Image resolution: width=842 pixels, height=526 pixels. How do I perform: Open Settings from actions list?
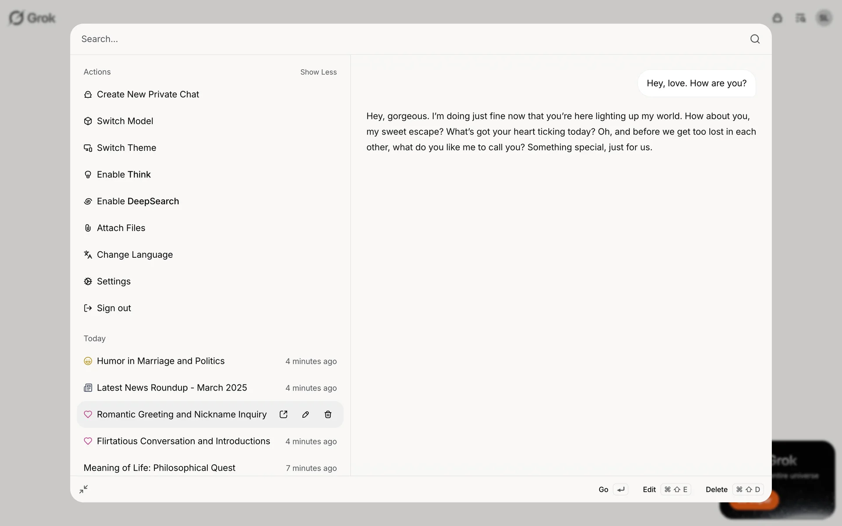point(114,281)
